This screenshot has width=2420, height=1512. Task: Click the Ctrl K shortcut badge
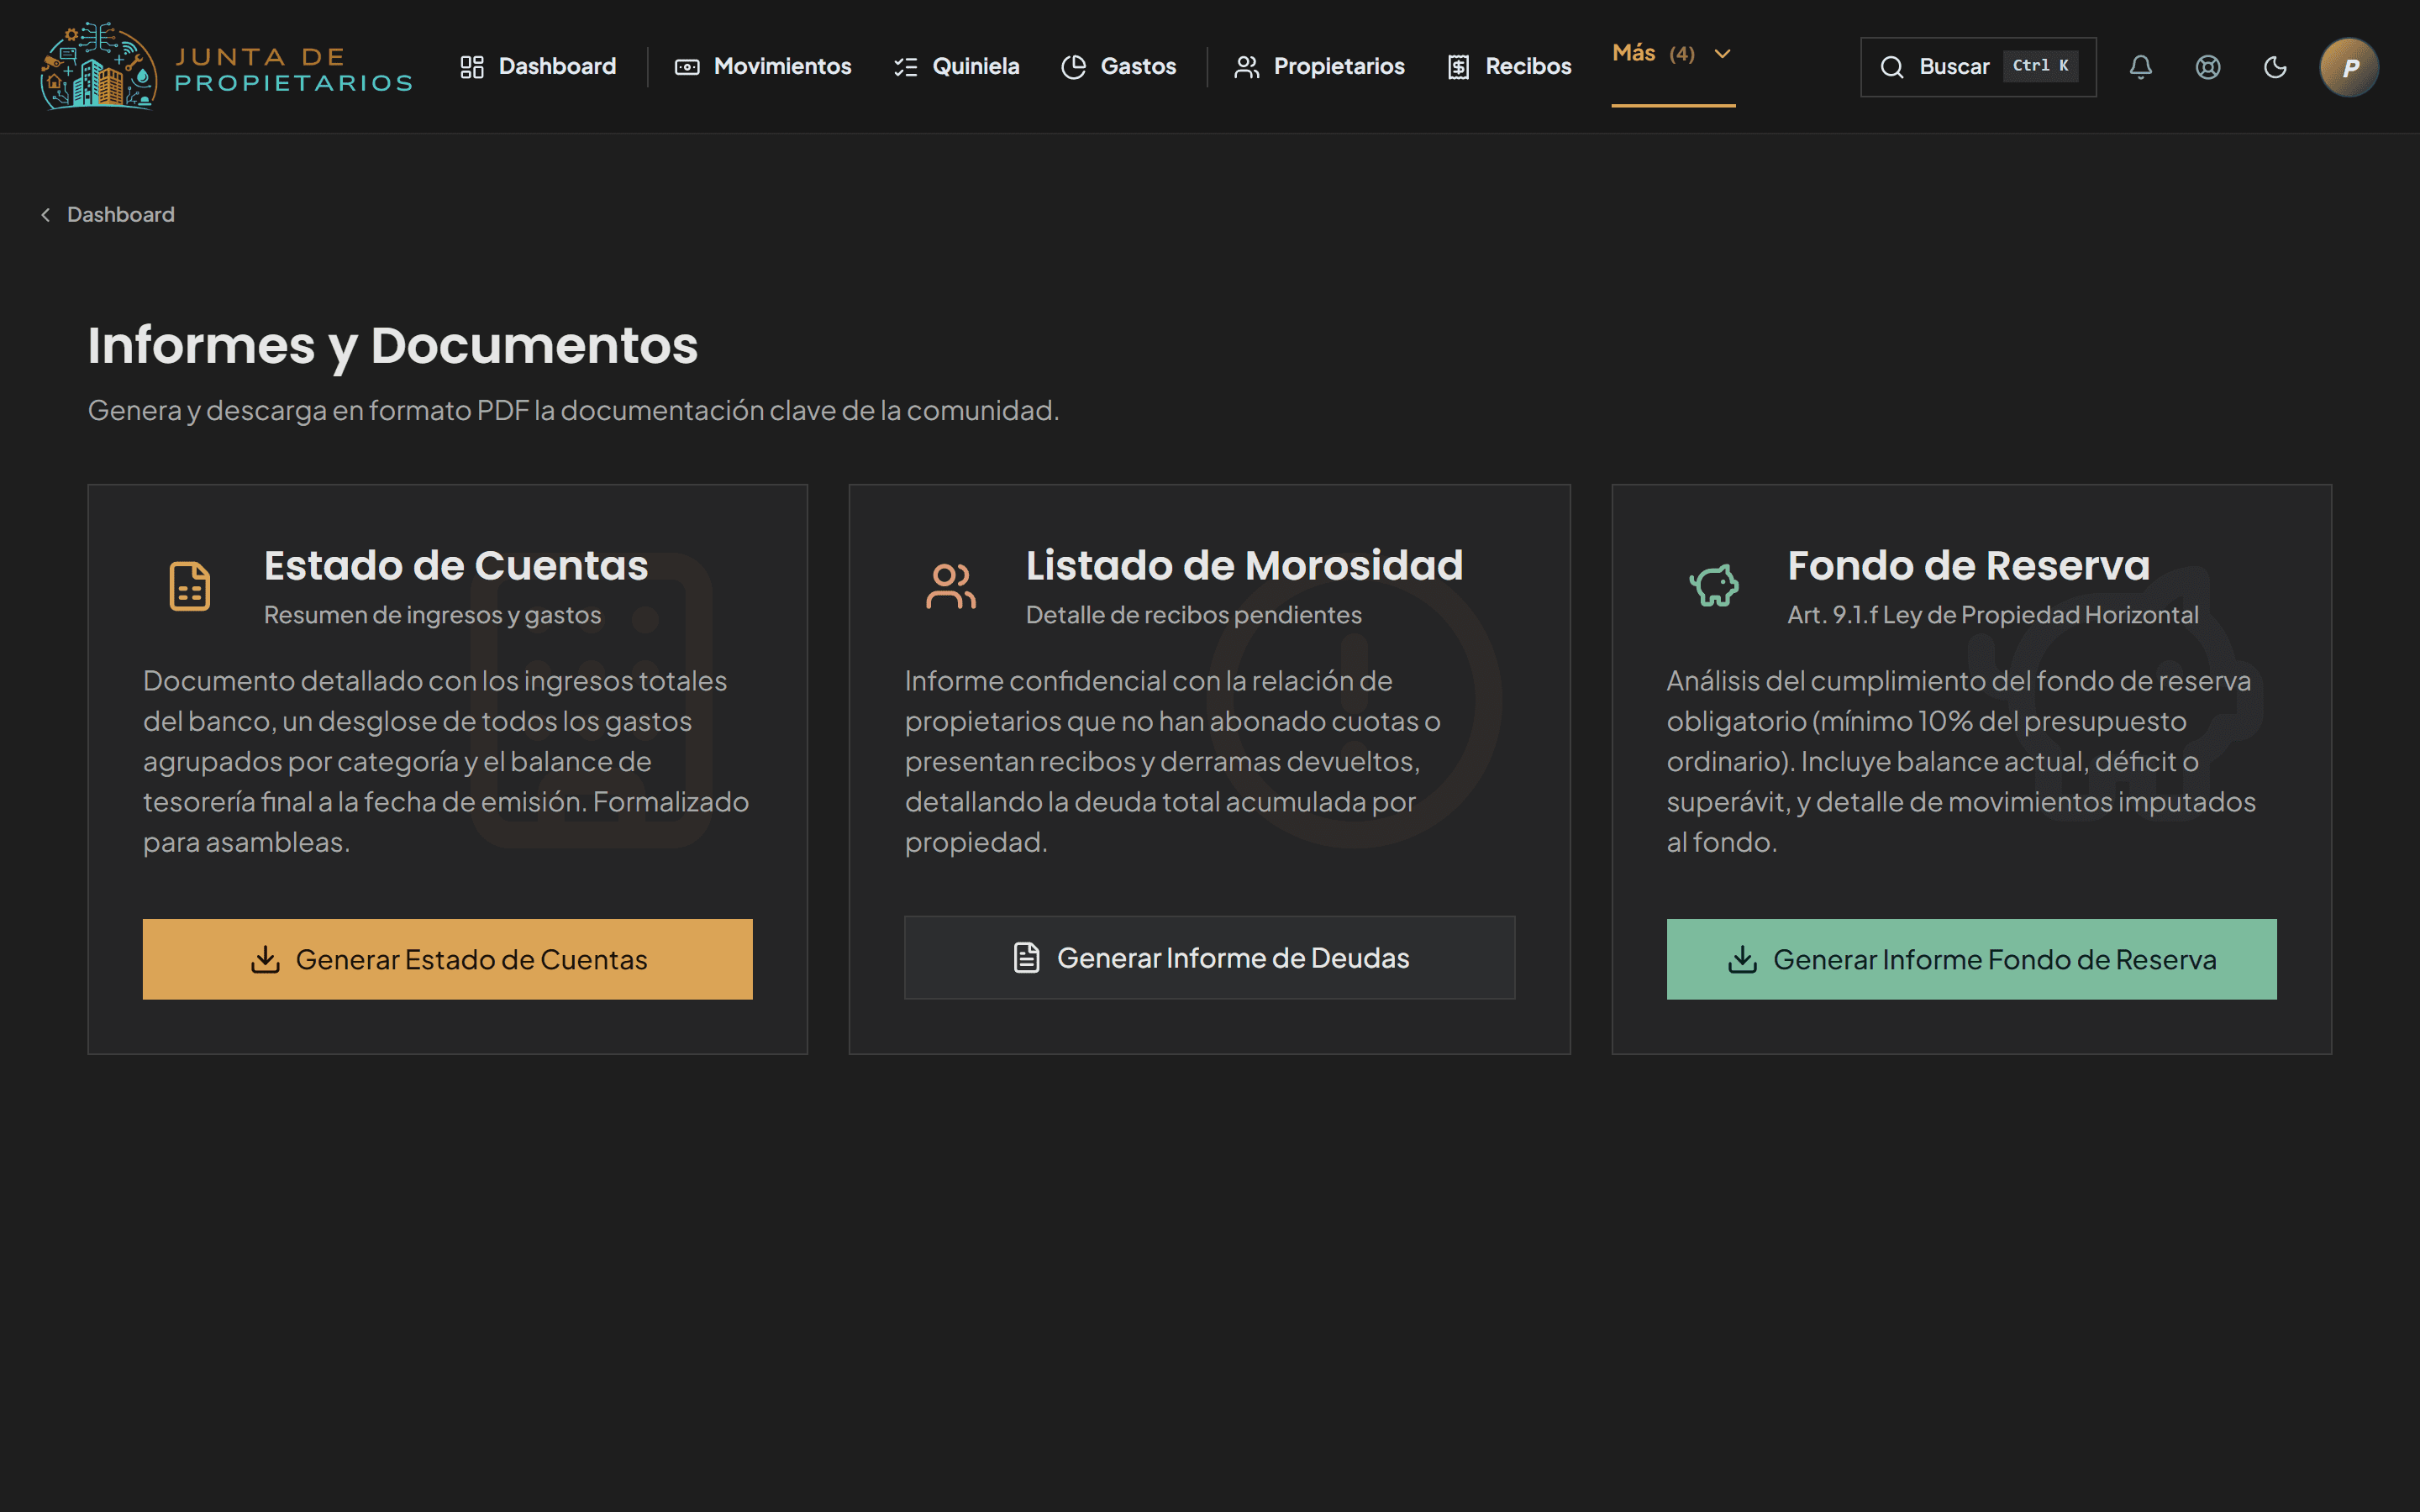coord(2040,66)
